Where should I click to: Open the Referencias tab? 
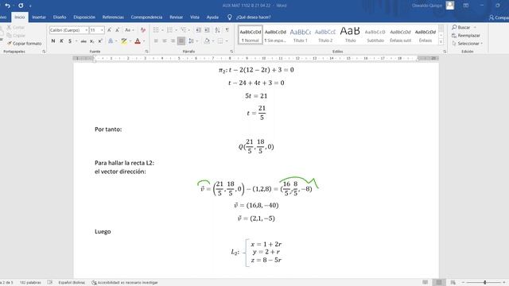113,17
